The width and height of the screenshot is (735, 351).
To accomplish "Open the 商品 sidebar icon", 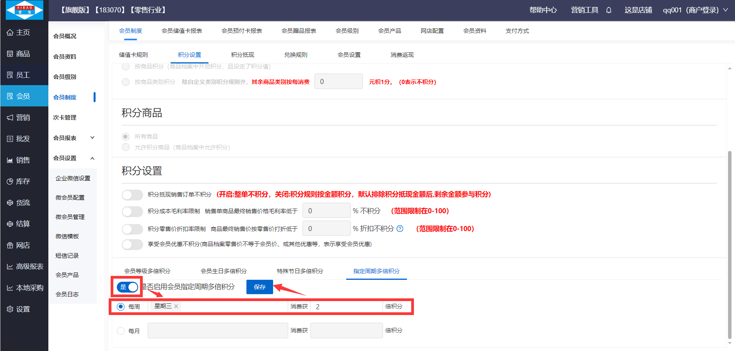I will tap(10, 54).
